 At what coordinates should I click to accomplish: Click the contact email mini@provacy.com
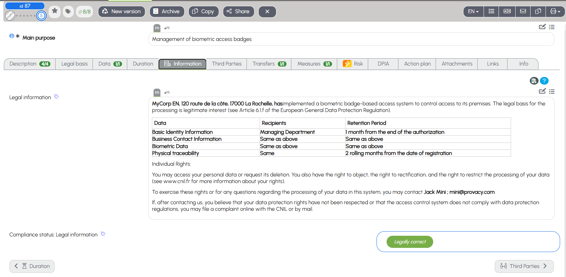472,192
